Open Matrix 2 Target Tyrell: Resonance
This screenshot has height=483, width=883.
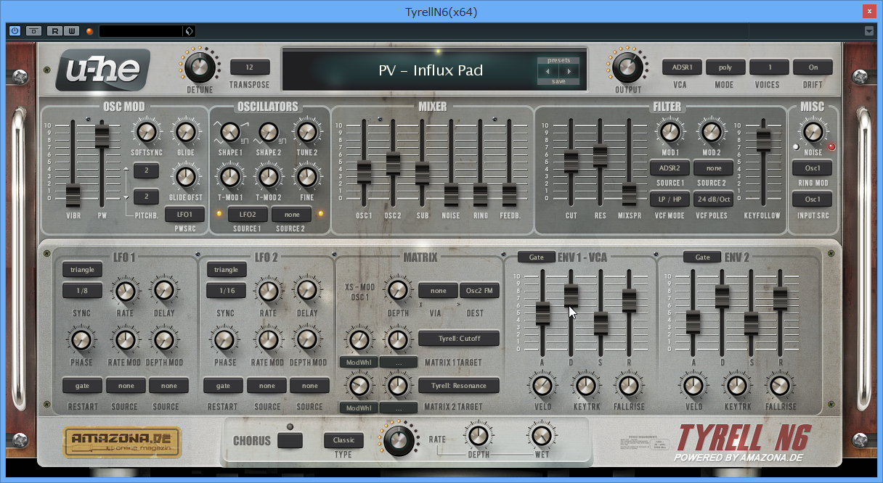pyautogui.click(x=459, y=386)
